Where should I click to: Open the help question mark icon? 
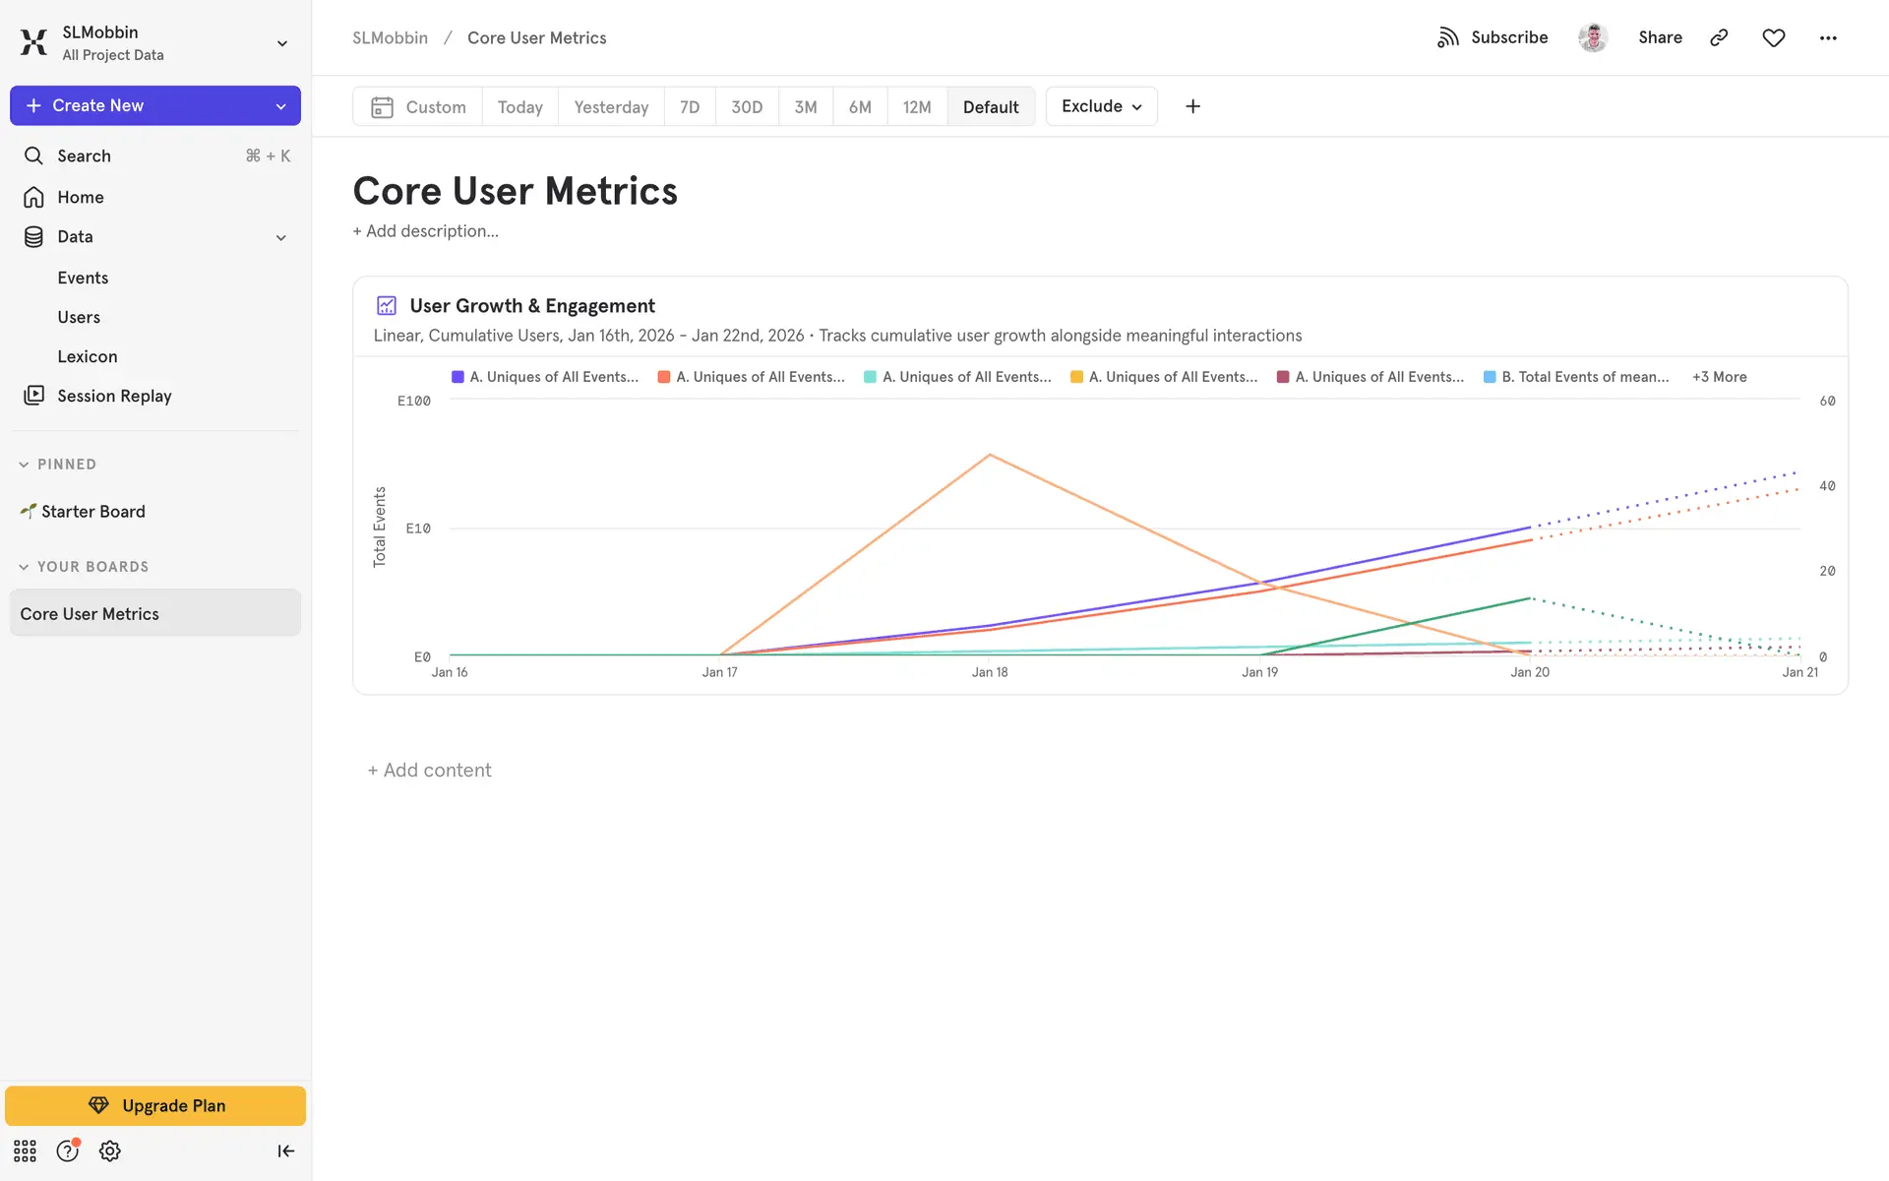pos(67,1150)
